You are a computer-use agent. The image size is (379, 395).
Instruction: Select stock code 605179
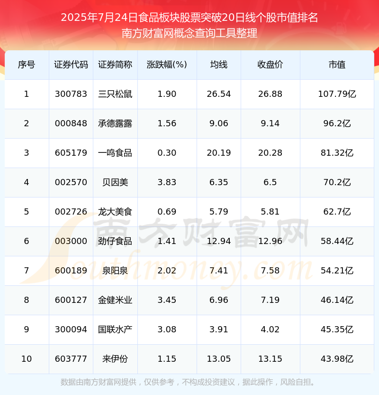[x=71, y=153]
